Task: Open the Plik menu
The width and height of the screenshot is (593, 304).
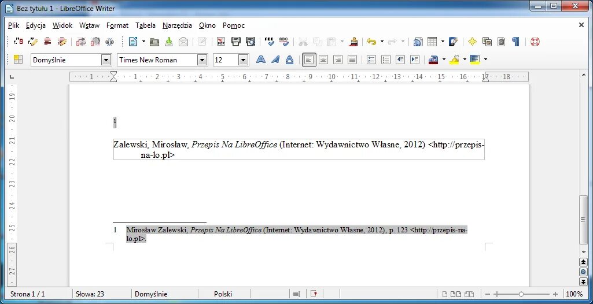Action: pos(14,25)
